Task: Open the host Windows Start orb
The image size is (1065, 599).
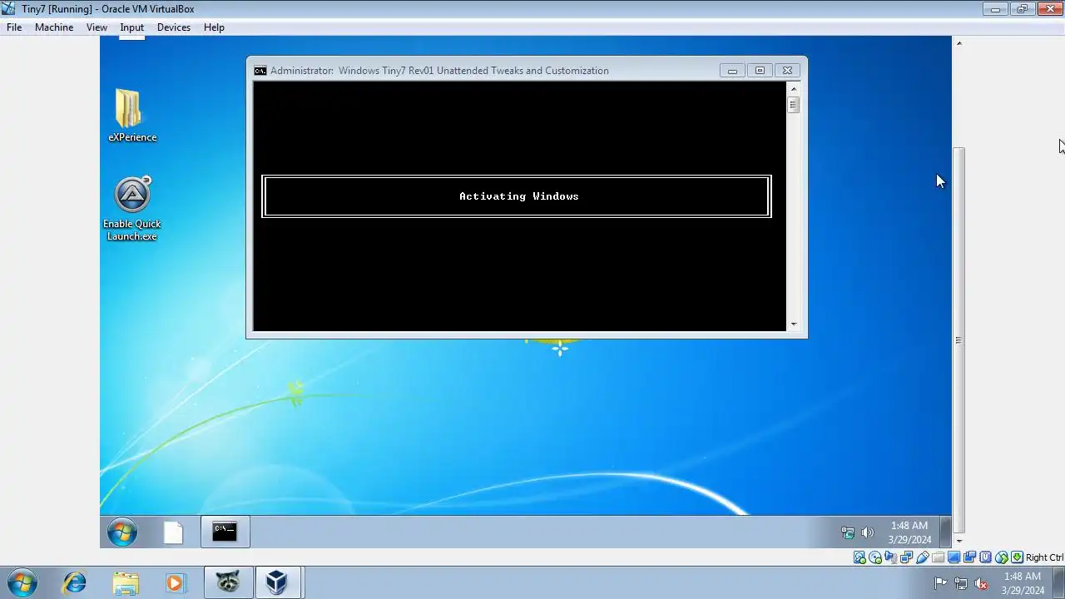Action: tap(21, 583)
